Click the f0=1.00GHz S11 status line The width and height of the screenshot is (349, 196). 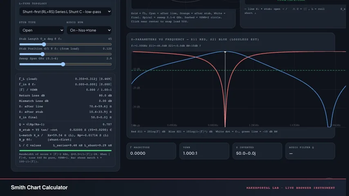coord(166,46)
